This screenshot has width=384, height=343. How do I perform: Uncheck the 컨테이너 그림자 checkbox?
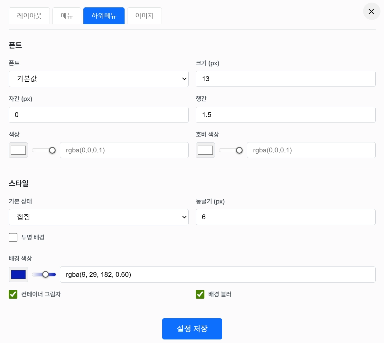[x=13, y=294]
